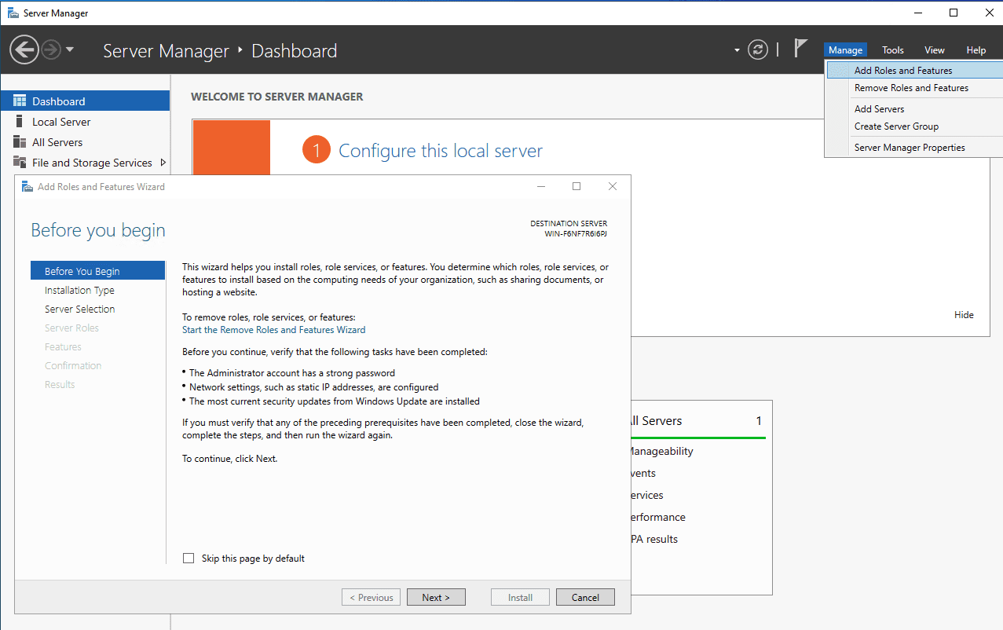Open navigation history dropdown arrow

[x=70, y=49]
